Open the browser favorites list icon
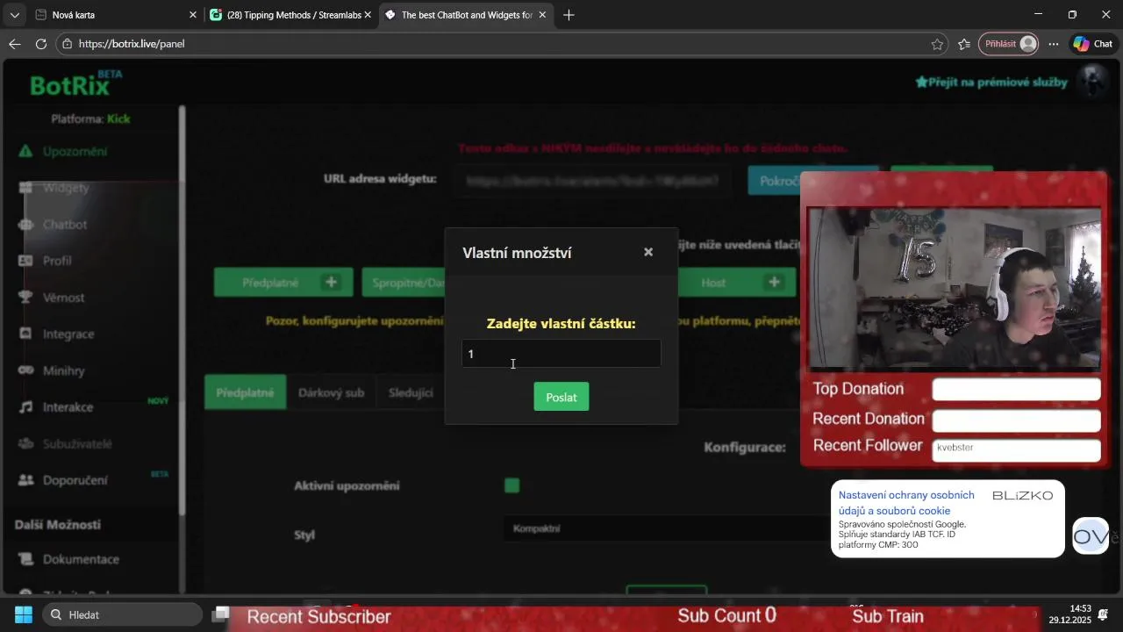The image size is (1123, 632). point(964,44)
